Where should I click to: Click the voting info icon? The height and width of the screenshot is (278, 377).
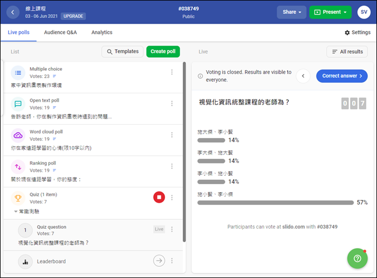click(x=200, y=76)
